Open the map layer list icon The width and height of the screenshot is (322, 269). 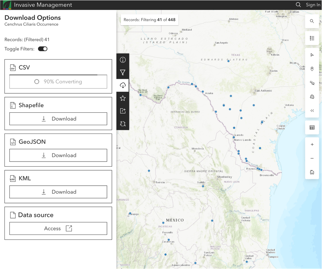tap(312, 38)
